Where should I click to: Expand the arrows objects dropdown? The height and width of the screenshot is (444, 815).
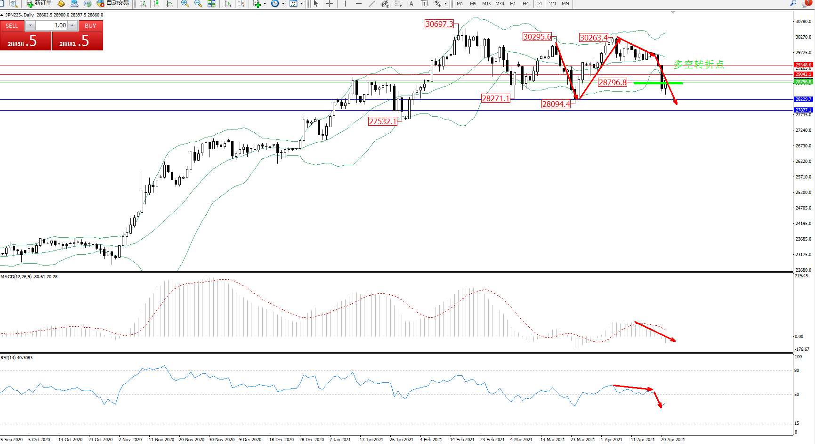click(445, 4)
